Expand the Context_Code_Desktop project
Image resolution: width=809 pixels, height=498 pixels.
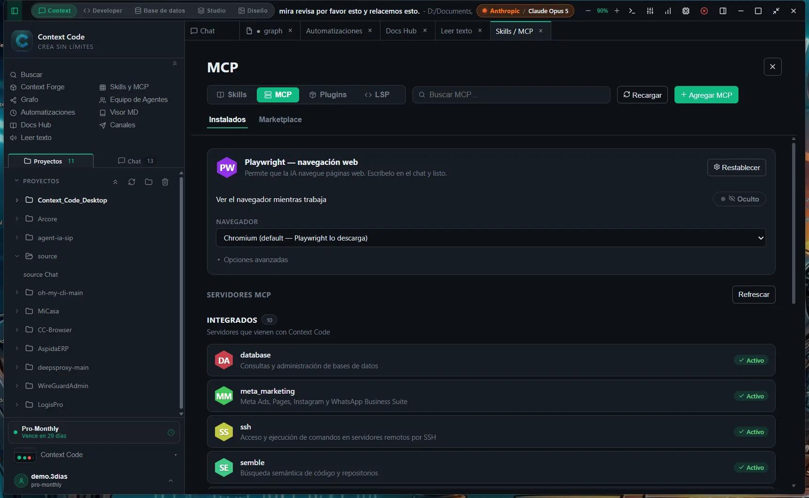click(16, 200)
